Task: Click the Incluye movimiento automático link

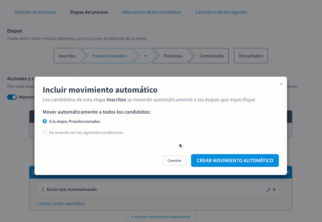Action: click(161, 216)
